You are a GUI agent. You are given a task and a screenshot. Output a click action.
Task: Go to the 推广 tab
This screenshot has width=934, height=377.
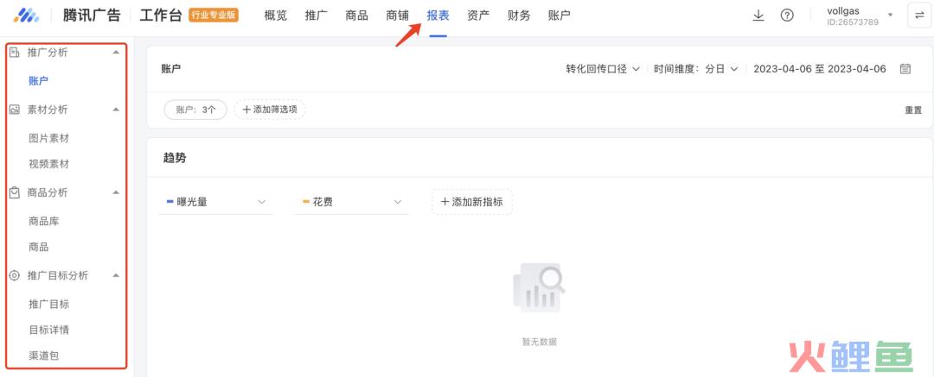coord(316,16)
